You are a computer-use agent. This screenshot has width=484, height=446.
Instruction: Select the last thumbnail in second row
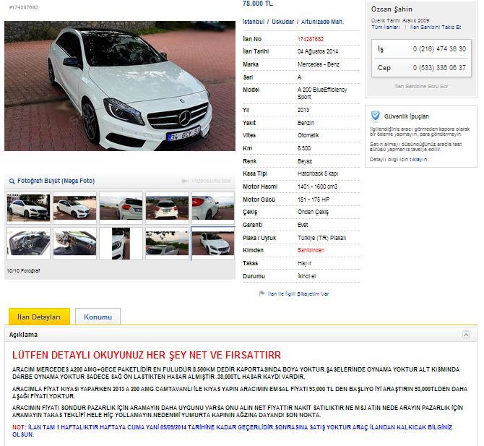213,244
